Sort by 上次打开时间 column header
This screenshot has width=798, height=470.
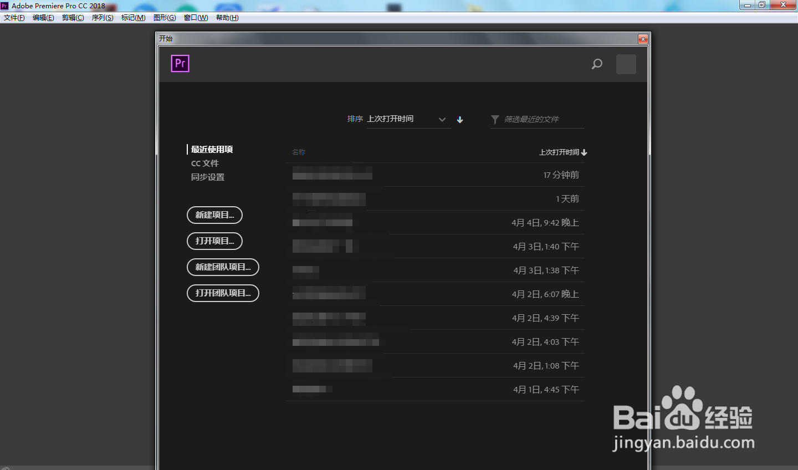tap(563, 152)
